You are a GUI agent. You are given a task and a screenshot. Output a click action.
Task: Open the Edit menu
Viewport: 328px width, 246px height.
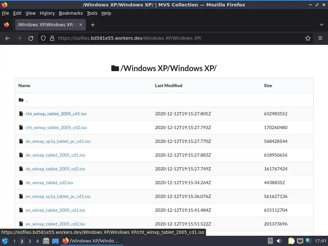pyautogui.click(x=17, y=13)
